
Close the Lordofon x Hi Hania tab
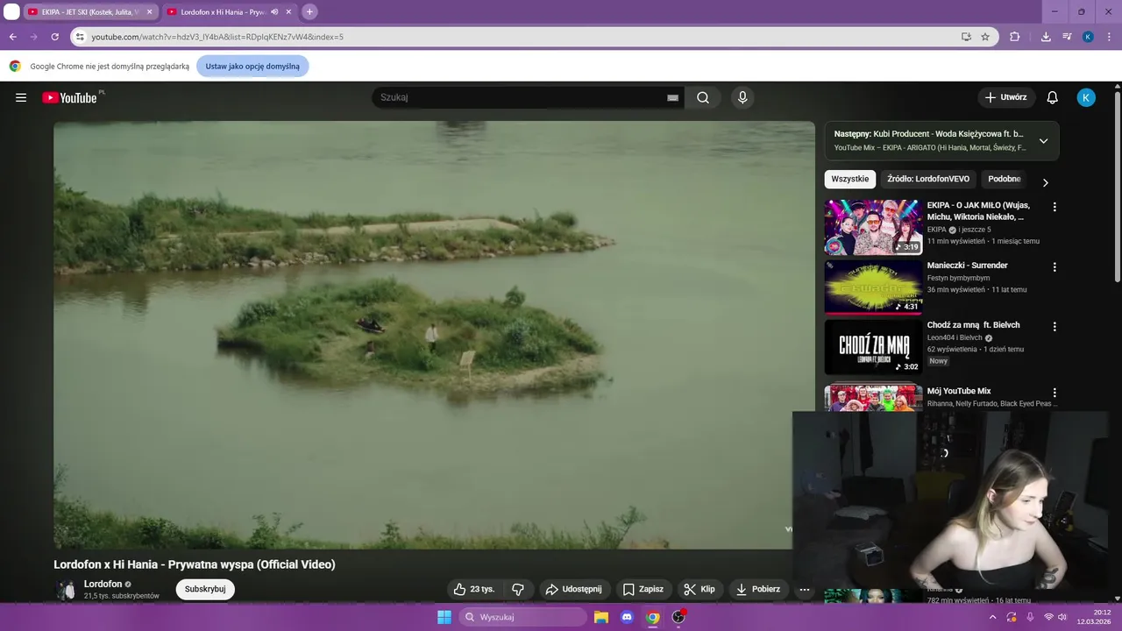pos(288,12)
